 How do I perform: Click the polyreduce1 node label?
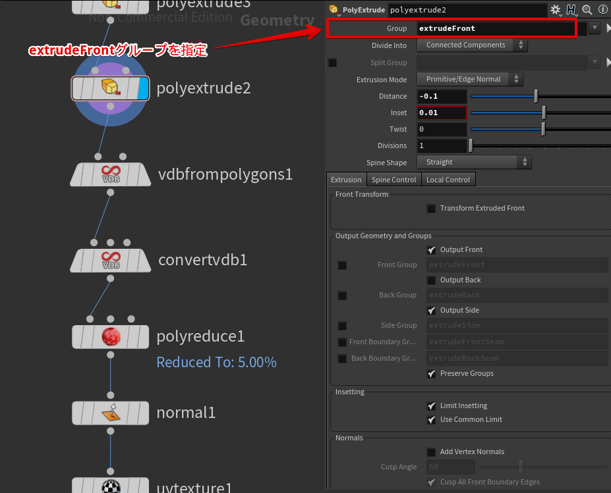click(x=200, y=336)
